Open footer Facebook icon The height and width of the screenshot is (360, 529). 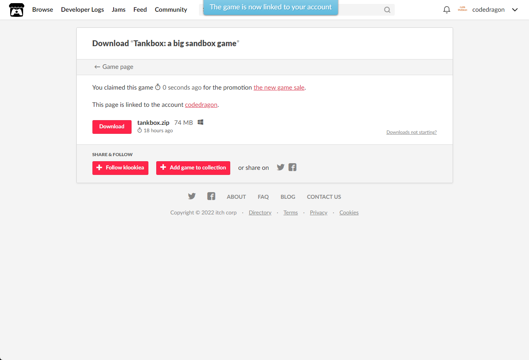pos(211,196)
